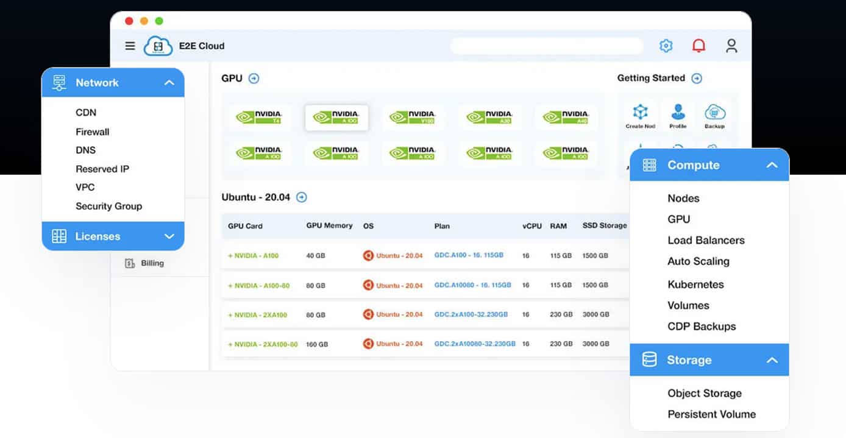Image resolution: width=846 pixels, height=438 pixels.
Task: Click the arrow next to Ubuntu - 20.04
Action: pyautogui.click(x=302, y=197)
